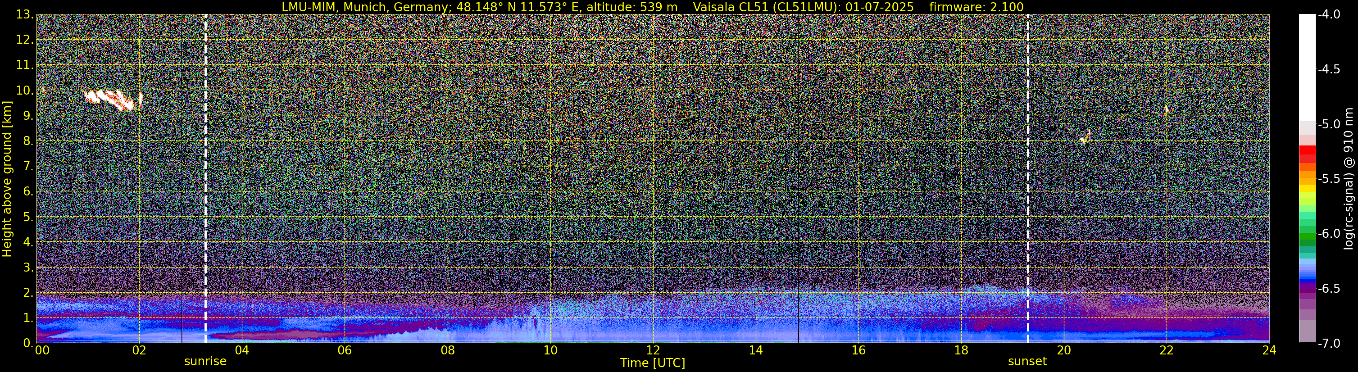Click the white dashed sunset marker line
Image resolution: width=1358 pixels, height=372 pixels.
point(1027,179)
